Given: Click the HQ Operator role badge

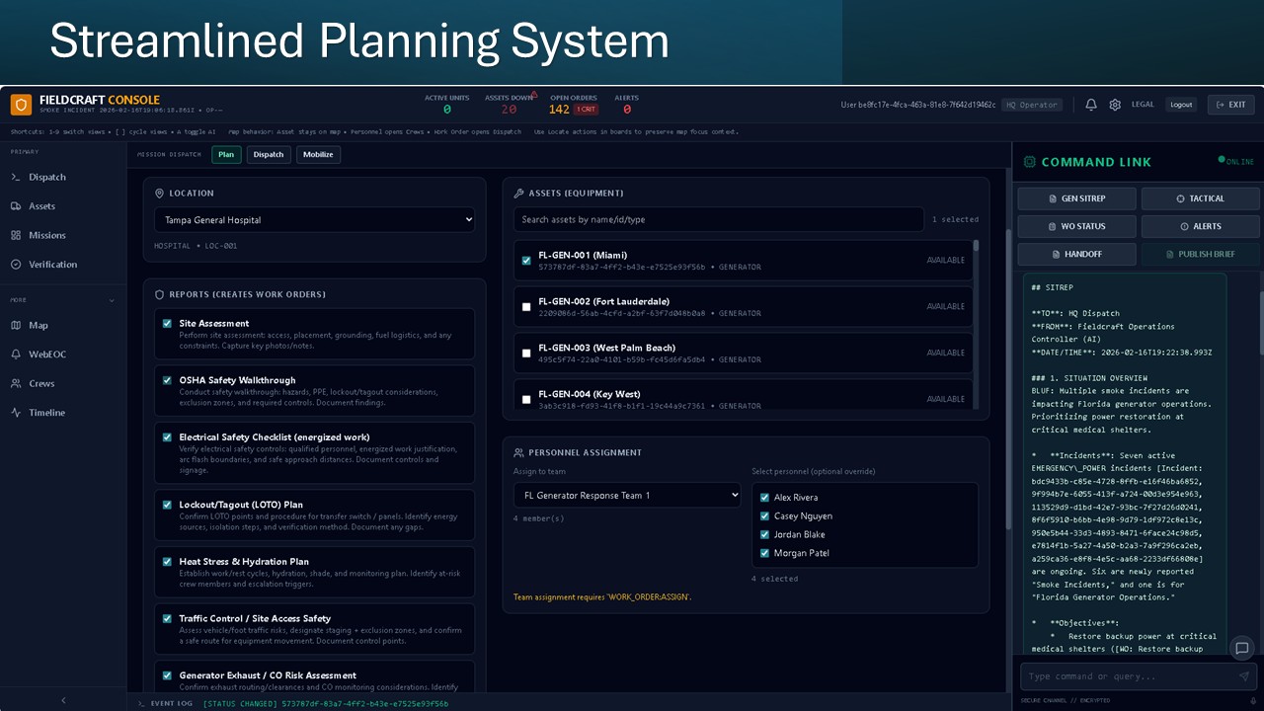Looking at the screenshot, I should click(1032, 105).
